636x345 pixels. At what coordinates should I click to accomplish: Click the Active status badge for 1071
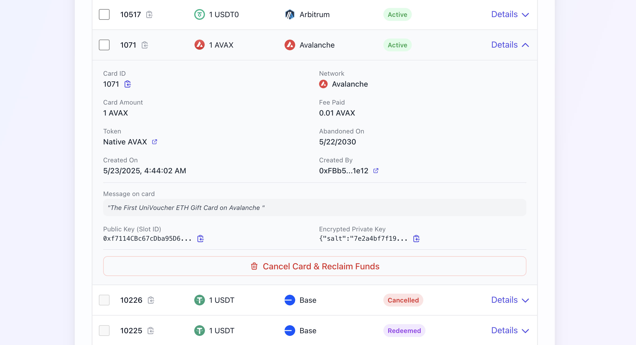[398, 45]
